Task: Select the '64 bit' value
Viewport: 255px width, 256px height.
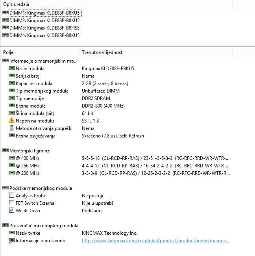Action: point(87,113)
